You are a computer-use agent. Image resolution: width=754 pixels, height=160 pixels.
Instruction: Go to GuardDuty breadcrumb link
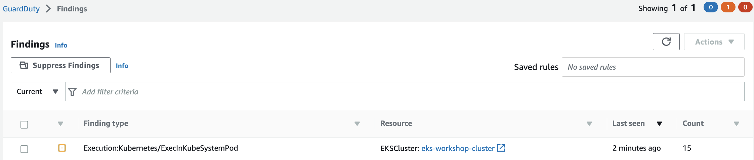pos(21,9)
